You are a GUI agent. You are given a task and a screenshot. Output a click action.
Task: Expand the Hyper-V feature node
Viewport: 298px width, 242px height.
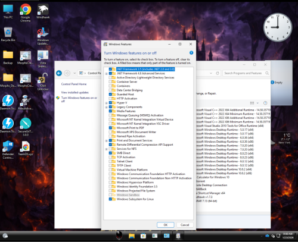pyautogui.click(x=106, y=103)
